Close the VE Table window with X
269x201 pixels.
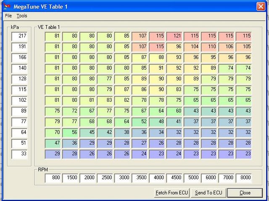260,6
